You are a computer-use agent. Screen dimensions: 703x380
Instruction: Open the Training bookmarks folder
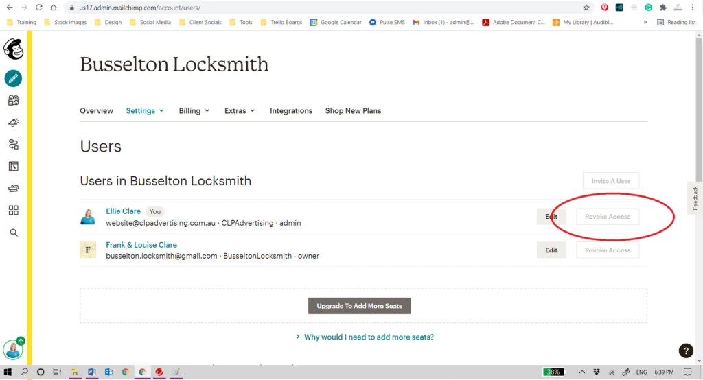[21, 22]
